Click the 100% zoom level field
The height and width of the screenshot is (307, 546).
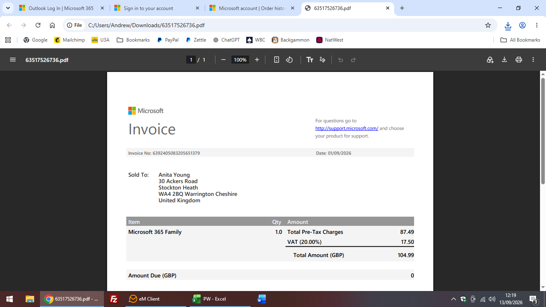[x=240, y=60]
